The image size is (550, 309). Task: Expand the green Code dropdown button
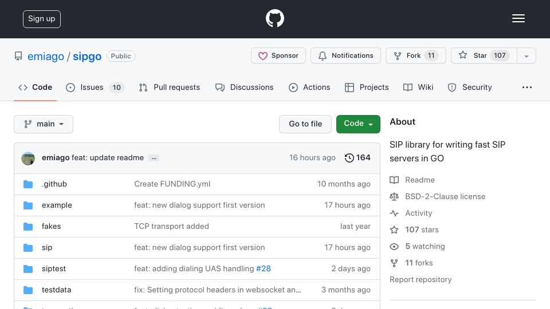pos(358,124)
